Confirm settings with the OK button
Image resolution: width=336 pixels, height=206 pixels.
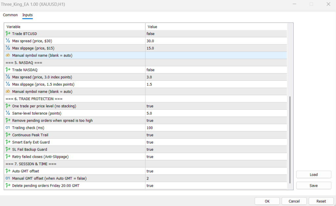click(x=267, y=201)
